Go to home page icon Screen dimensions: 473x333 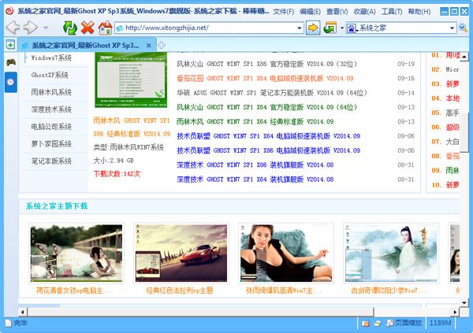[x=105, y=28]
